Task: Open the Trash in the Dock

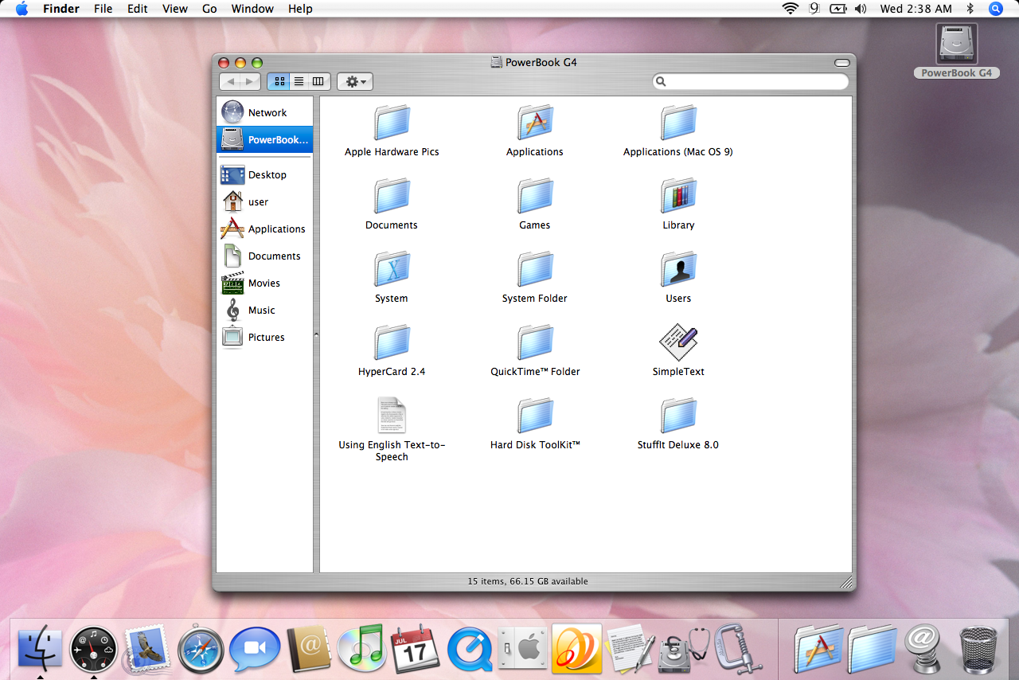Action: click(978, 649)
